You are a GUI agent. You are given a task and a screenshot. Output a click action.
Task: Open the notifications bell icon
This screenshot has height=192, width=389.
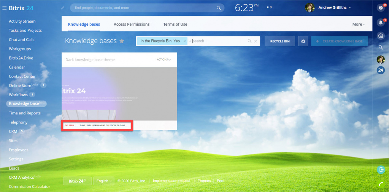[x=381, y=22]
